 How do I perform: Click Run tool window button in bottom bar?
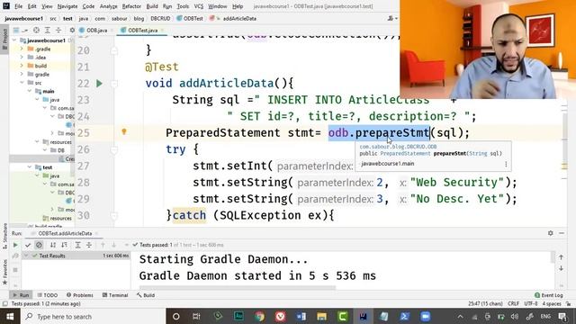(x=21, y=295)
